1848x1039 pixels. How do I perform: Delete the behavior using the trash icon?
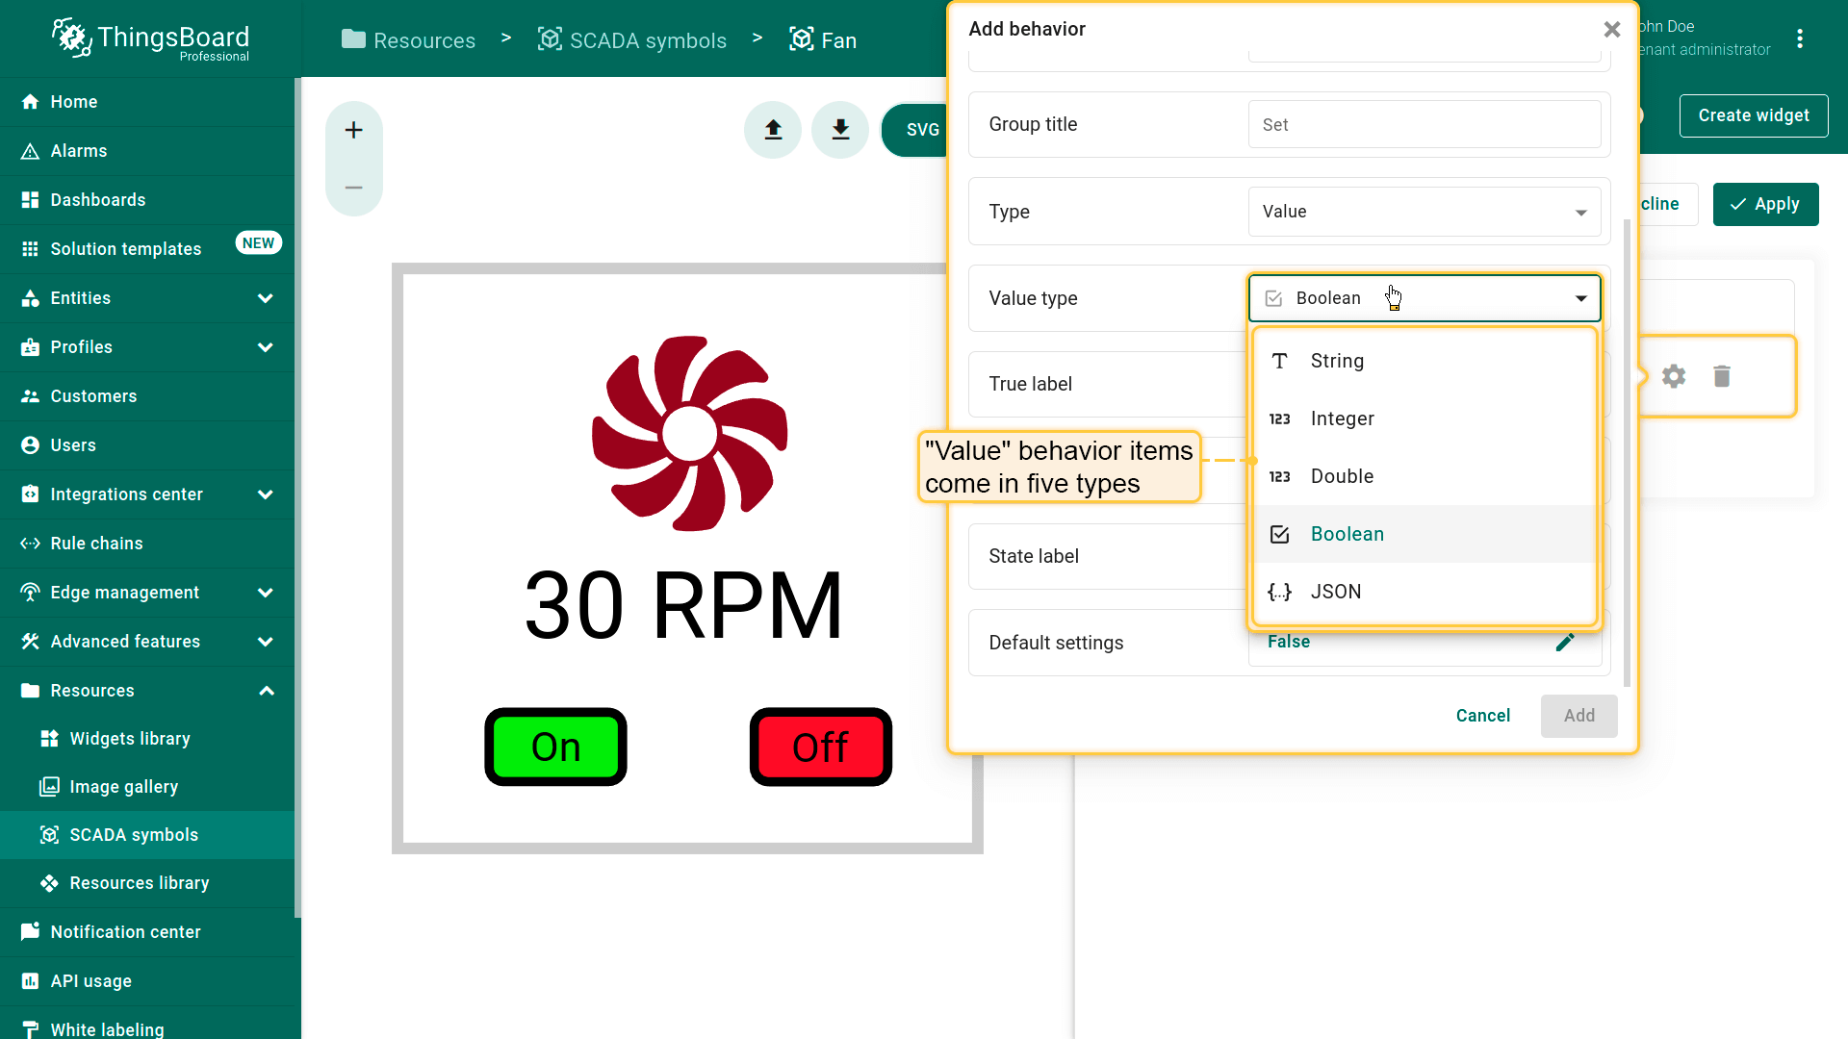click(1722, 376)
